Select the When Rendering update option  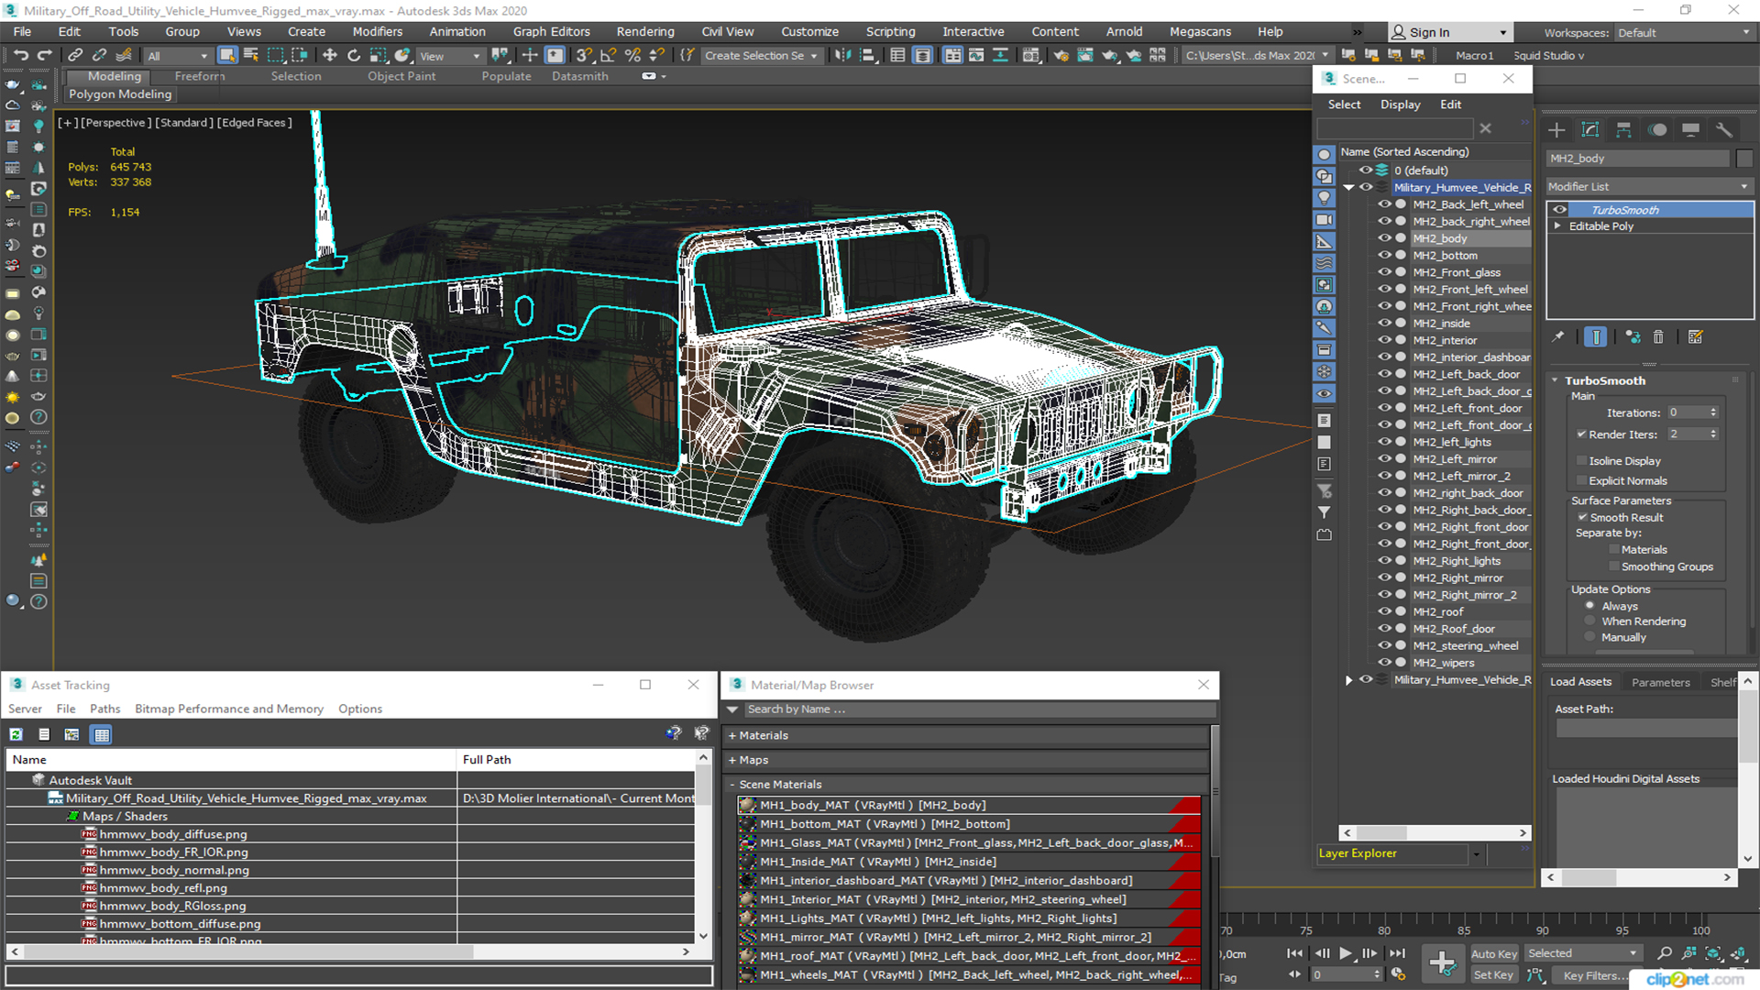[1590, 621]
